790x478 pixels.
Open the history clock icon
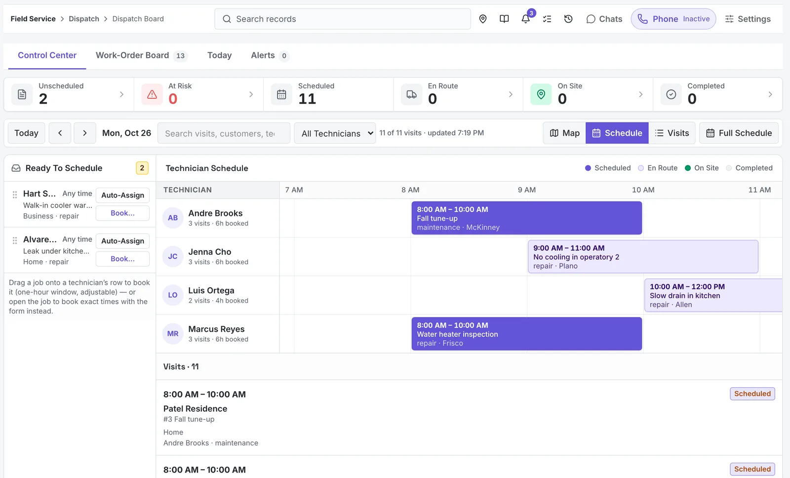pyautogui.click(x=568, y=19)
